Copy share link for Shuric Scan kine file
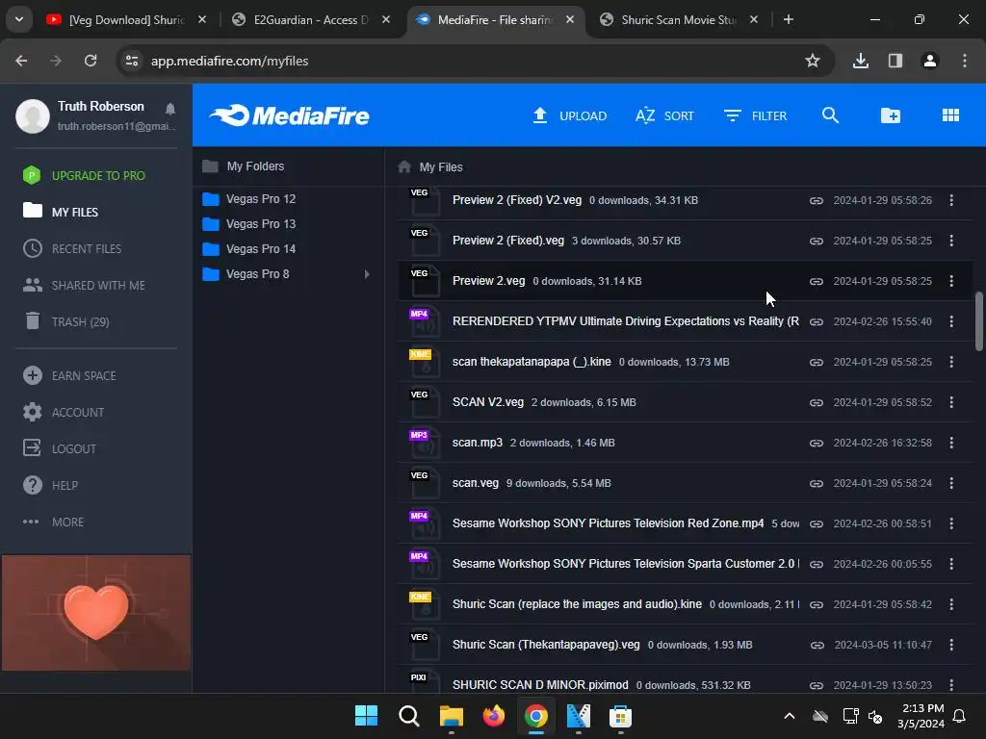 pyautogui.click(x=817, y=604)
